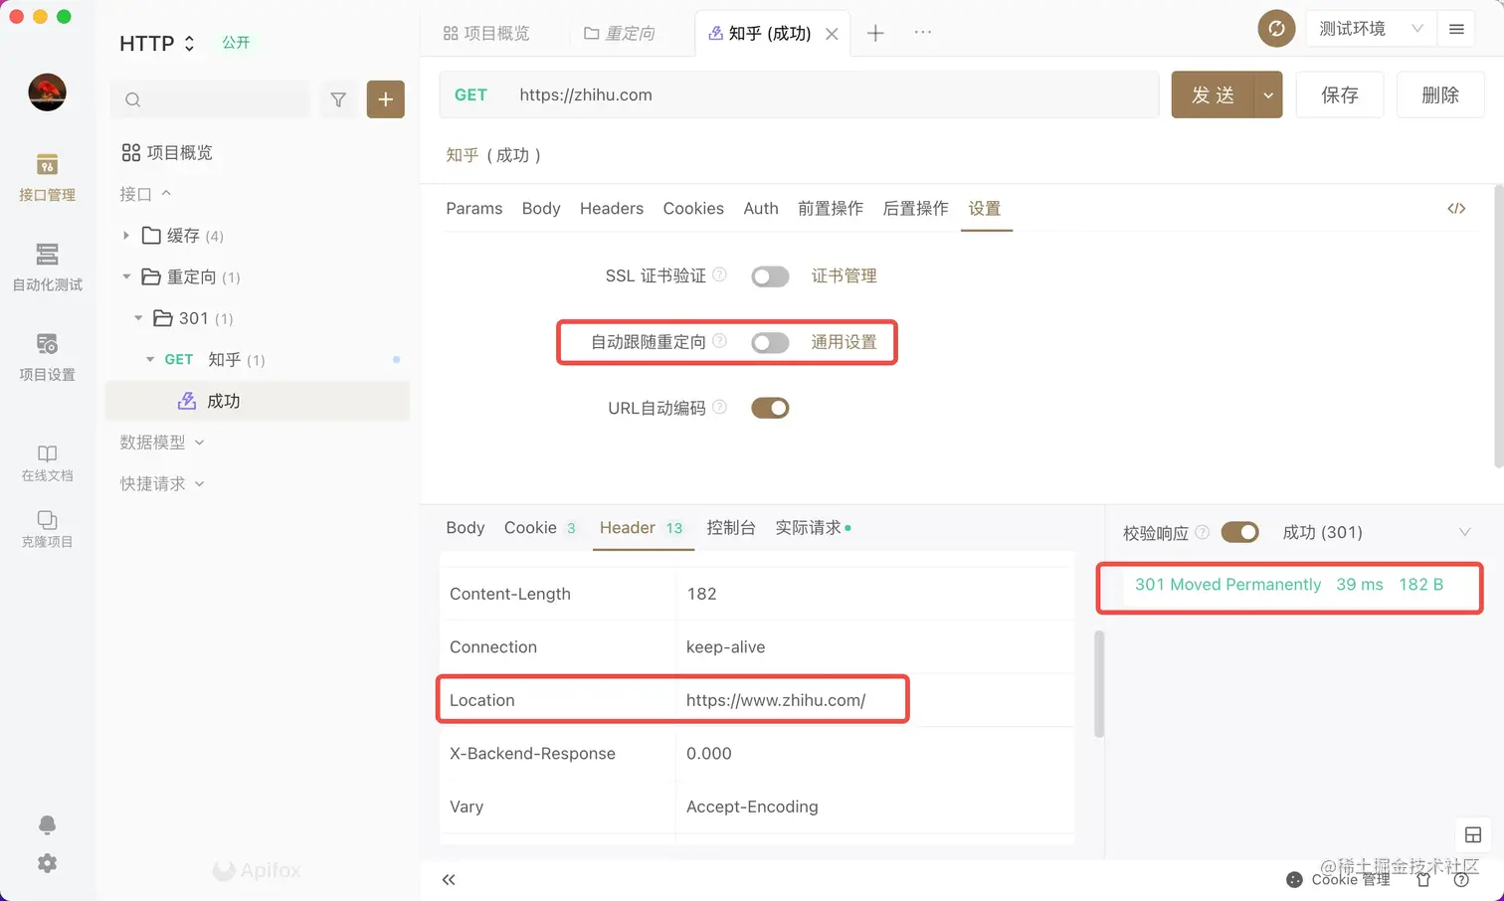The image size is (1504, 901).
Task: Switch to the 后置操作 tab
Action: tap(916, 208)
